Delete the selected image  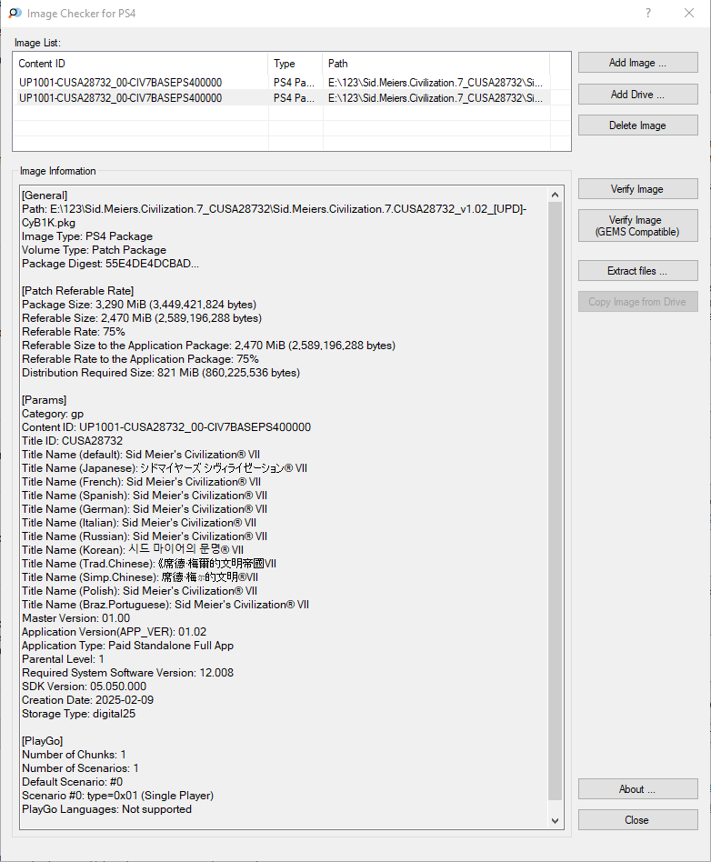[x=638, y=125]
